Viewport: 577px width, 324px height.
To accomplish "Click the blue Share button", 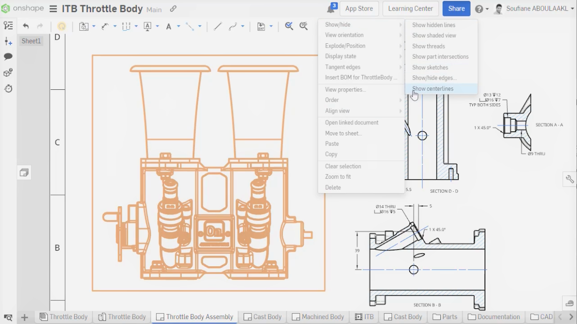I will click(457, 8).
